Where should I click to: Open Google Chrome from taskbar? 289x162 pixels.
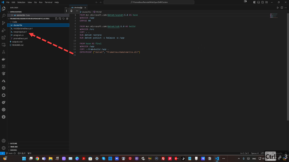(x=37, y=159)
